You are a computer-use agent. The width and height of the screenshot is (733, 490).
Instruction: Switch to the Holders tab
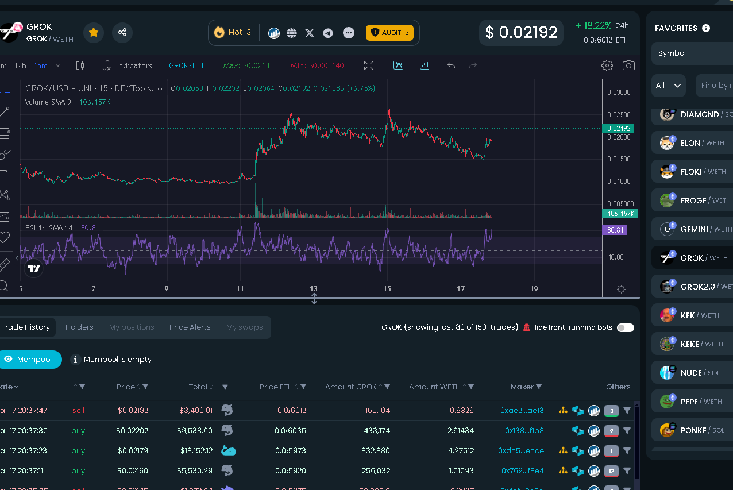pos(79,327)
